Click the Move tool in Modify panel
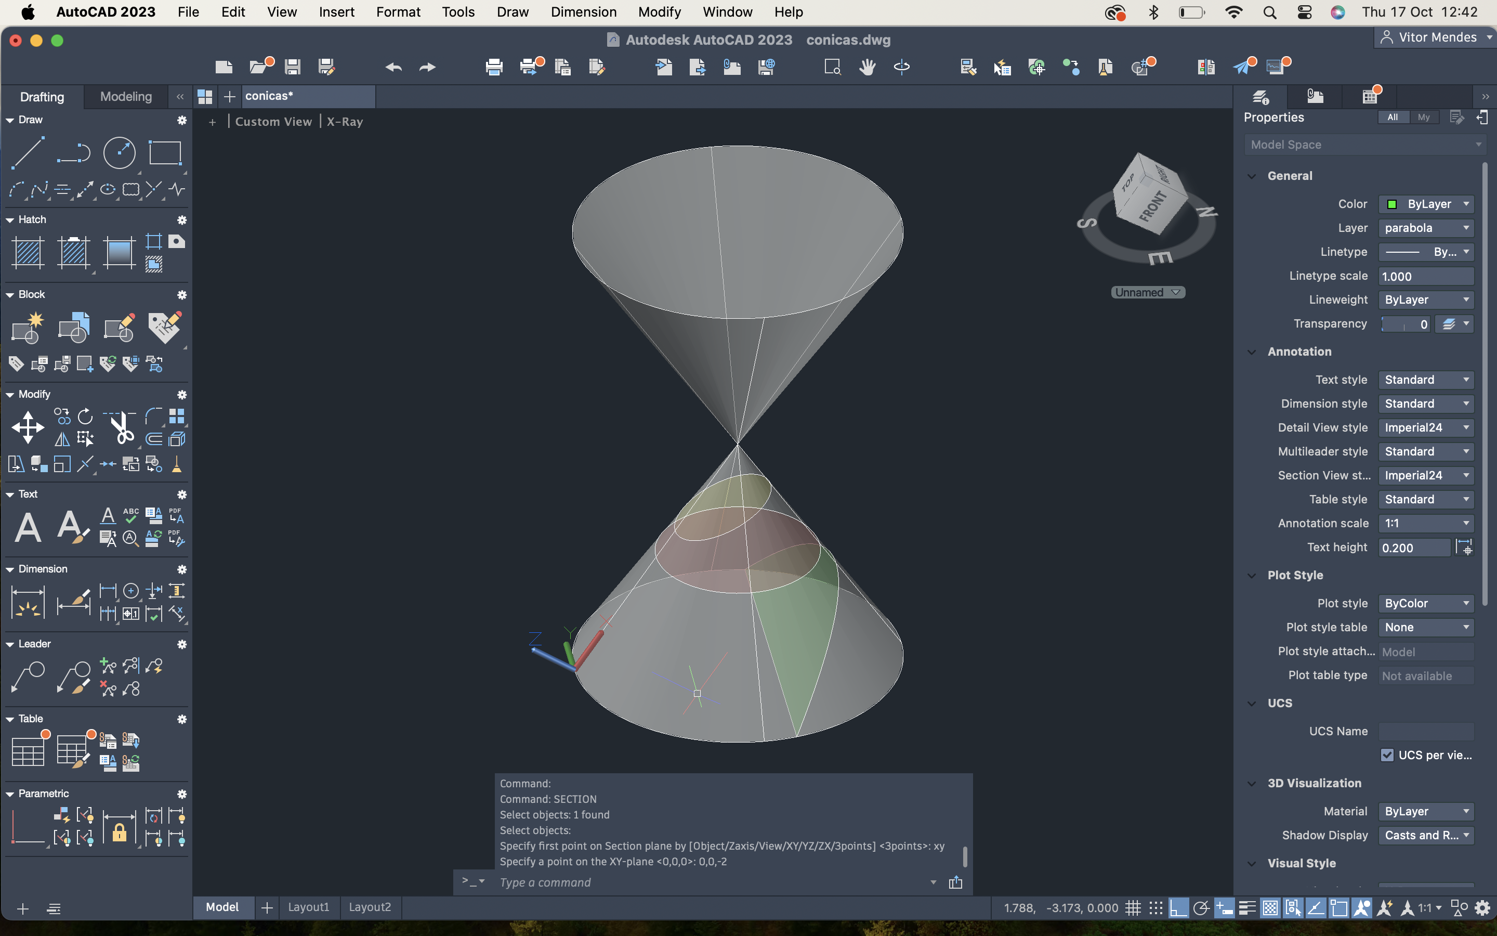The image size is (1497, 936). pyautogui.click(x=28, y=427)
